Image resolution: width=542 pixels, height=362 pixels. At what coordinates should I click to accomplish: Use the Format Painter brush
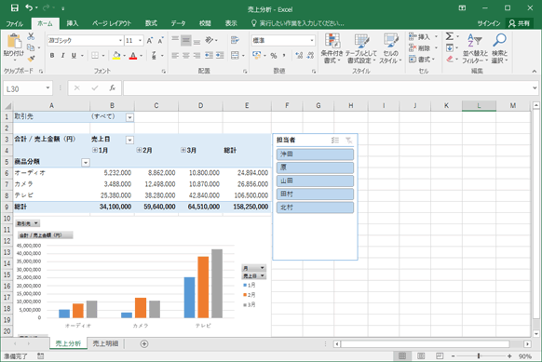point(31,59)
